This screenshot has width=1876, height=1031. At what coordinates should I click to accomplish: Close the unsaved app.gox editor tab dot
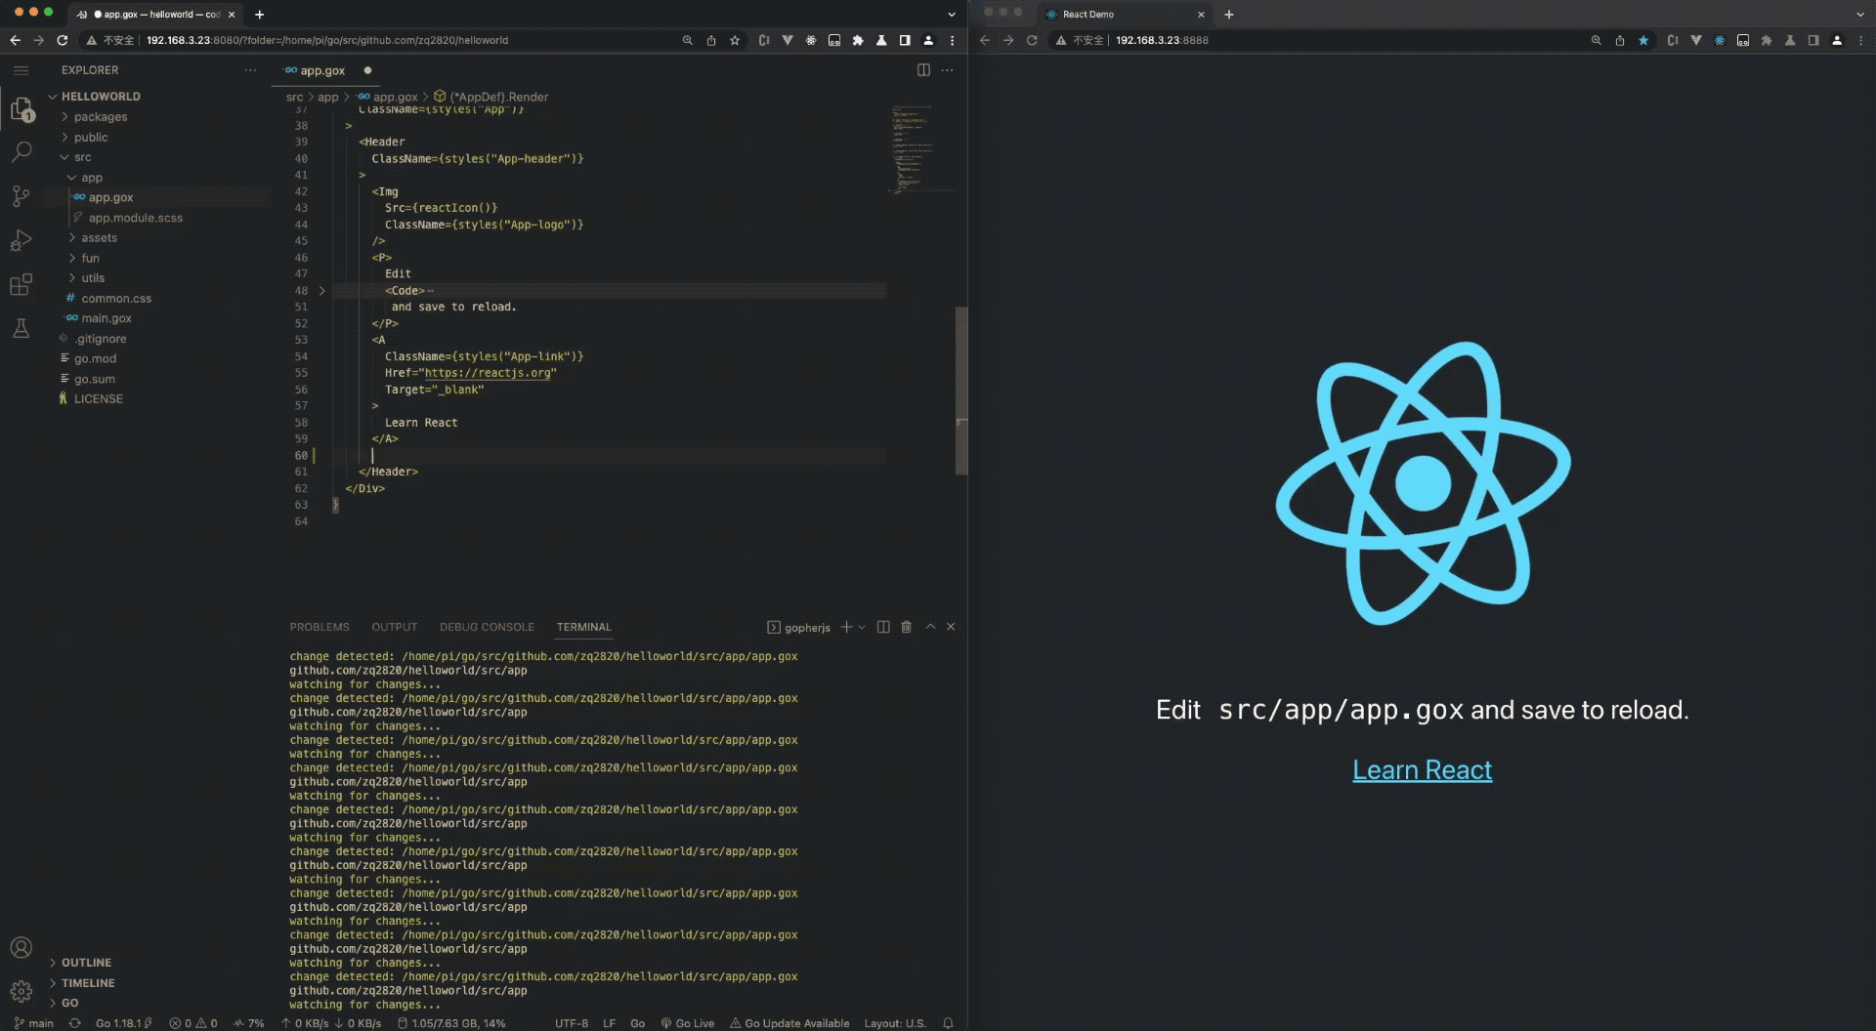pyautogui.click(x=367, y=70)
